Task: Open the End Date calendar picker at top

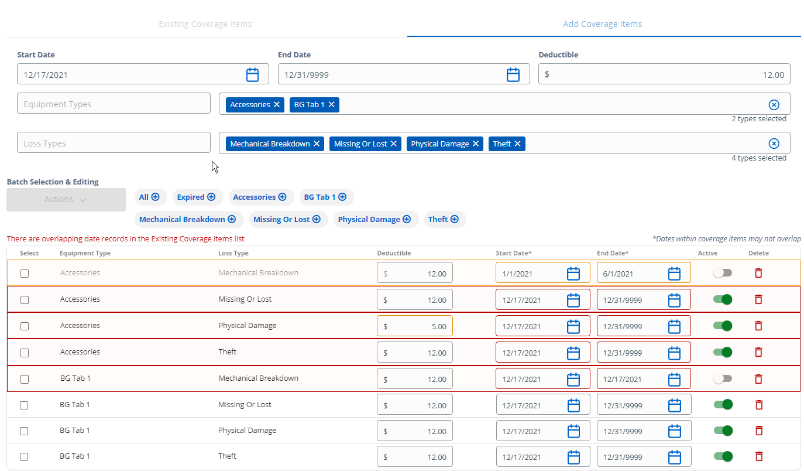Action: click(x=513, y=74)
